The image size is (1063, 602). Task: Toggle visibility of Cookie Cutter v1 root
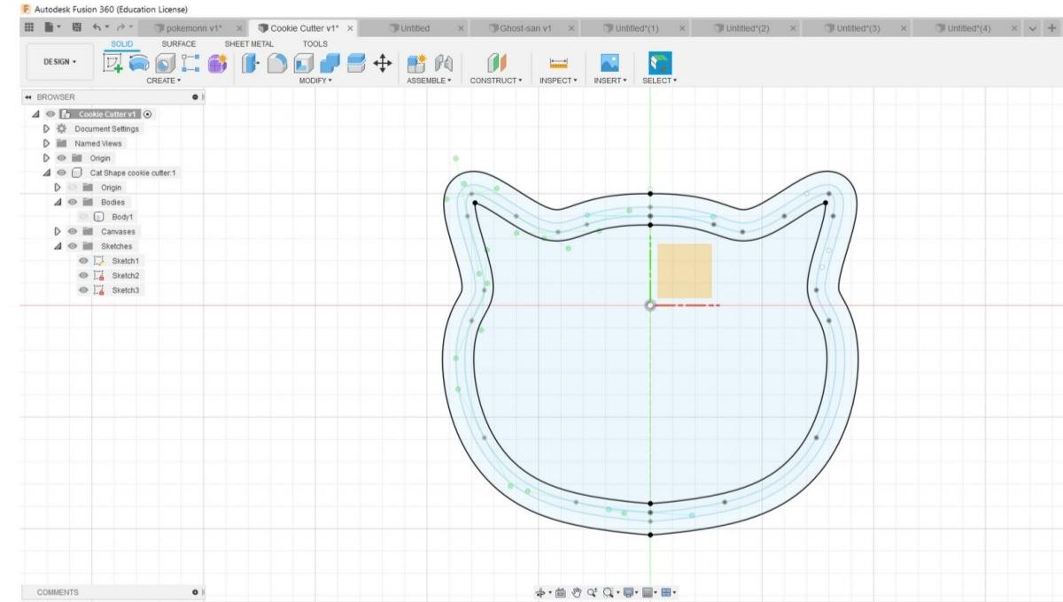tap(50, 114)
